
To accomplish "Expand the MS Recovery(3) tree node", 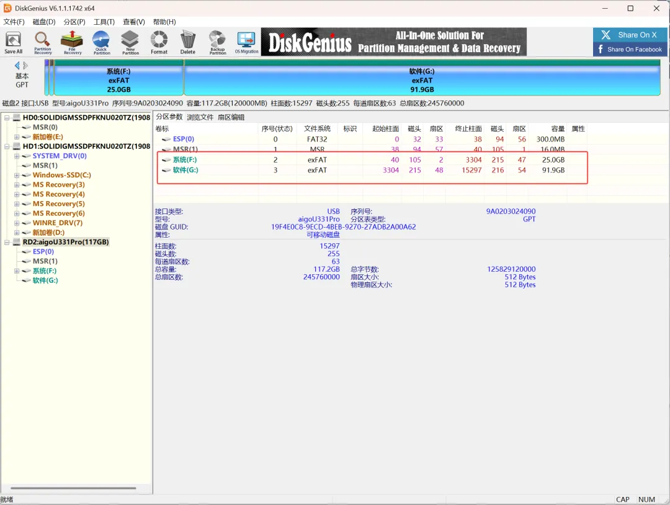I will 17,185.
